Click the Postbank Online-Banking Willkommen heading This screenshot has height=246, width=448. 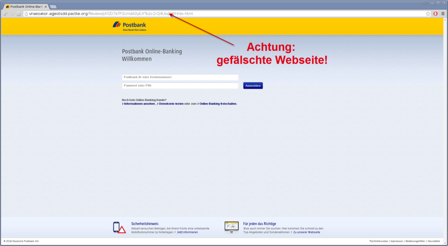(152, 55)
